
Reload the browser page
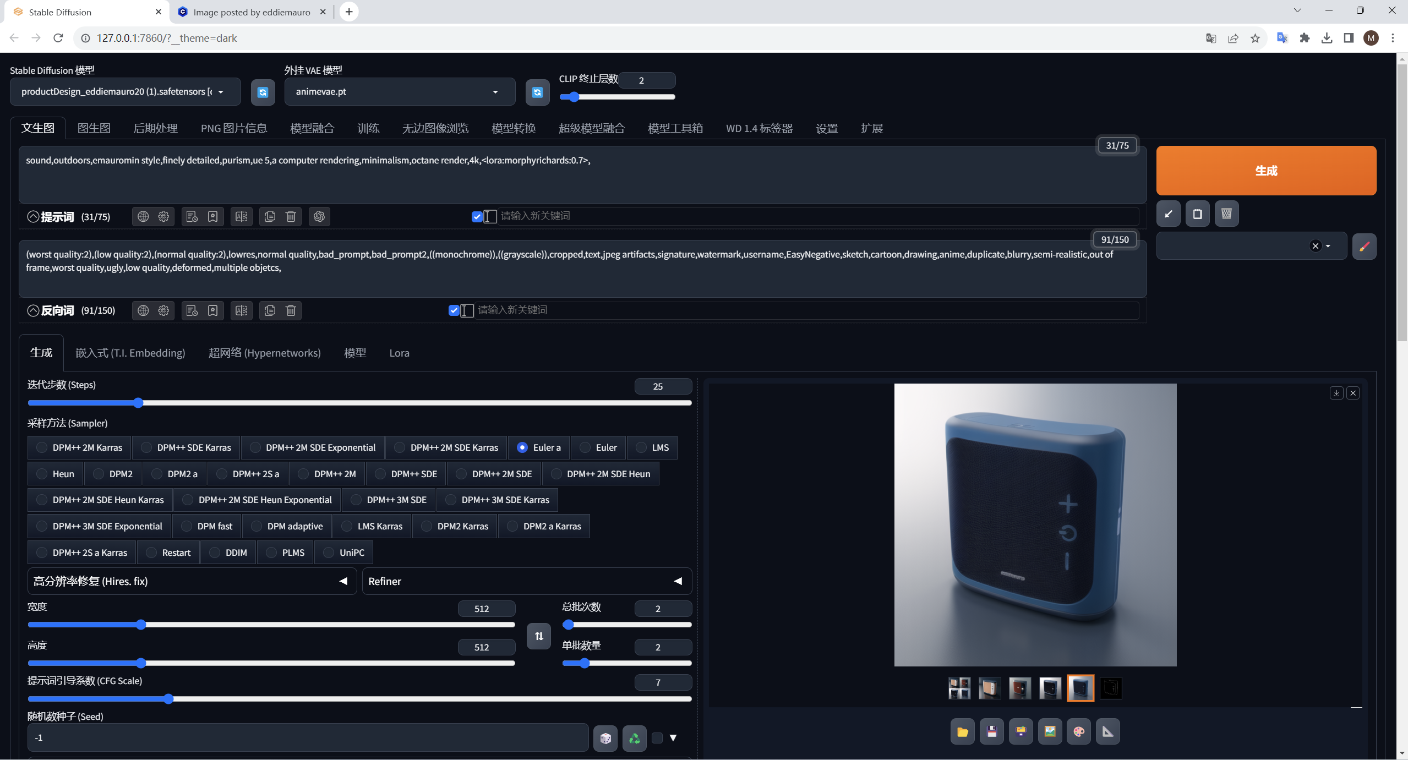[58, 38]
